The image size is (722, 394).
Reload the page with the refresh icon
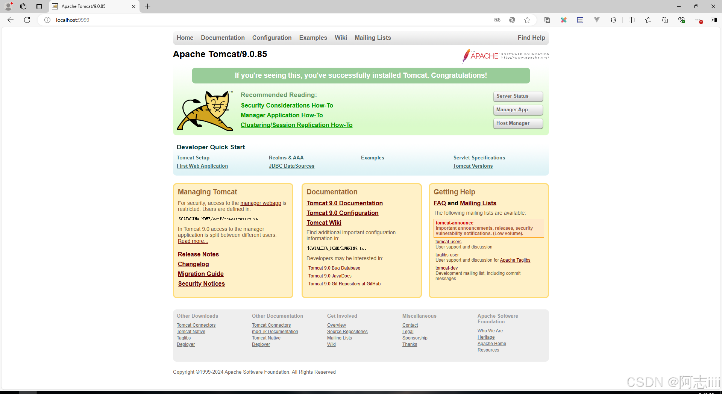click(x=27, y=20)
